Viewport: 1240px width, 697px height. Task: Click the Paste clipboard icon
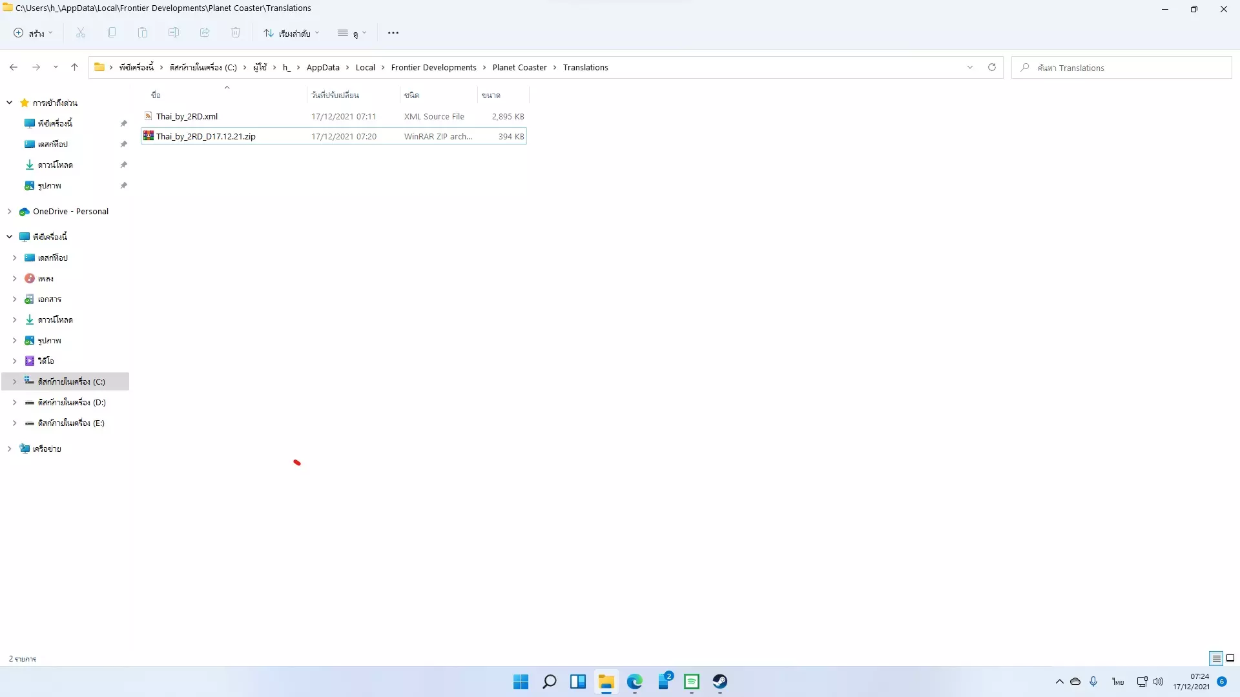coord(143,33)
